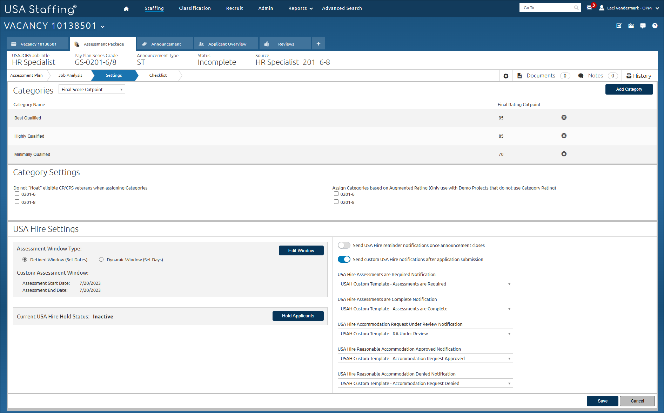Open the comment bubble icon in header

643,26
